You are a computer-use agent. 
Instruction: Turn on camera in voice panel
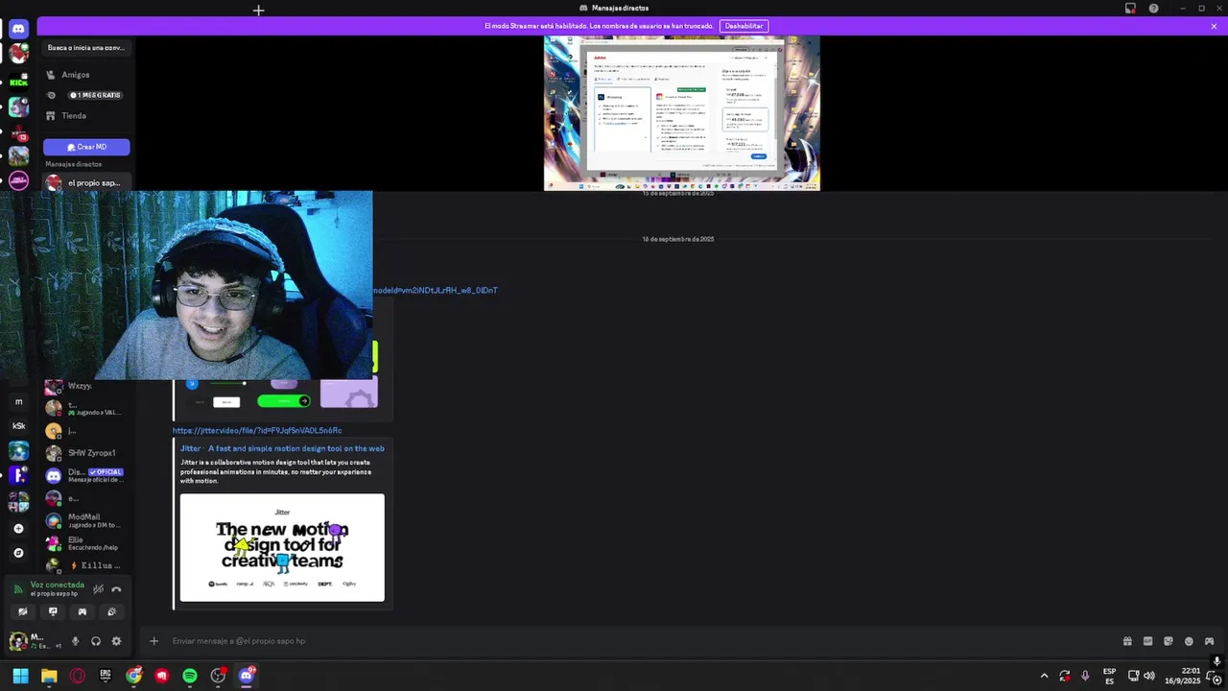23,611
